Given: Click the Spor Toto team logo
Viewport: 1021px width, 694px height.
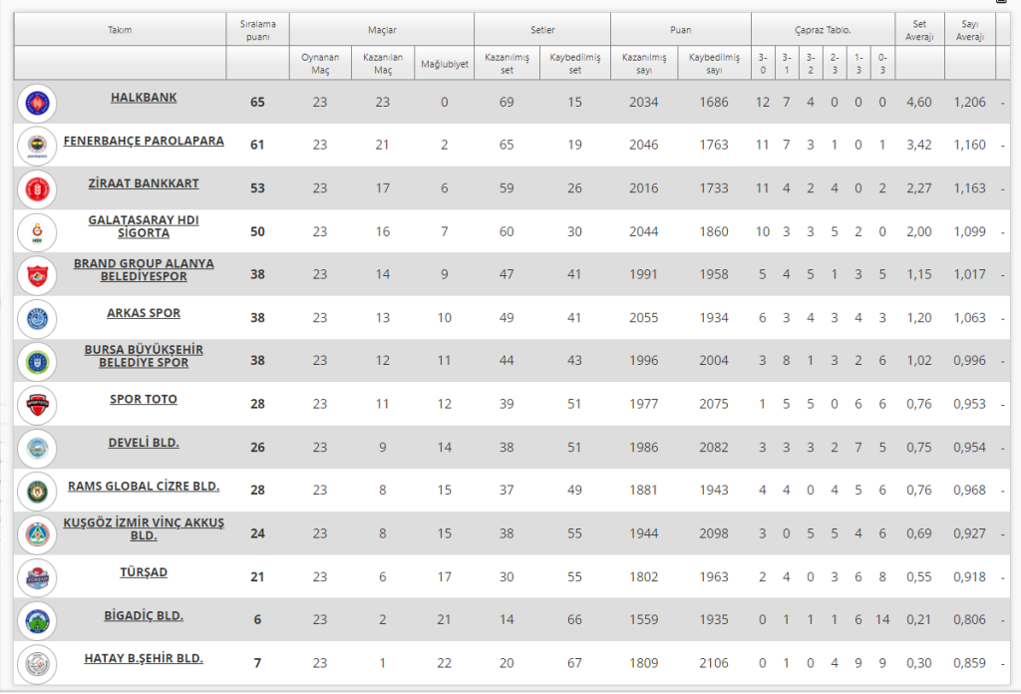Looking at the screenshot, I should (37, 405).
